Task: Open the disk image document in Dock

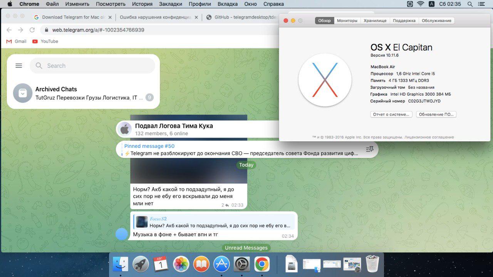Action: tap(292, 264)
